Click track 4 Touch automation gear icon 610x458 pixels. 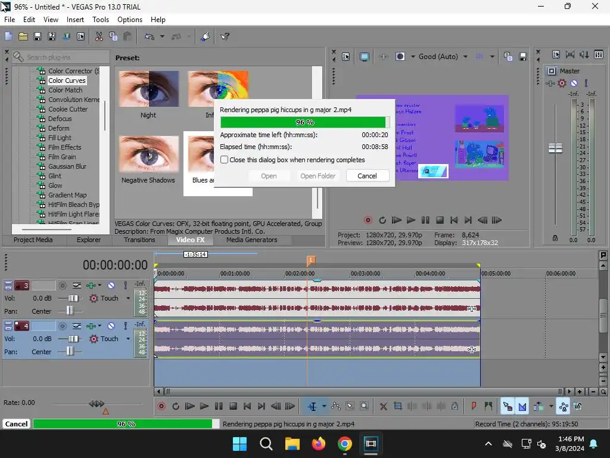(94, 339)
